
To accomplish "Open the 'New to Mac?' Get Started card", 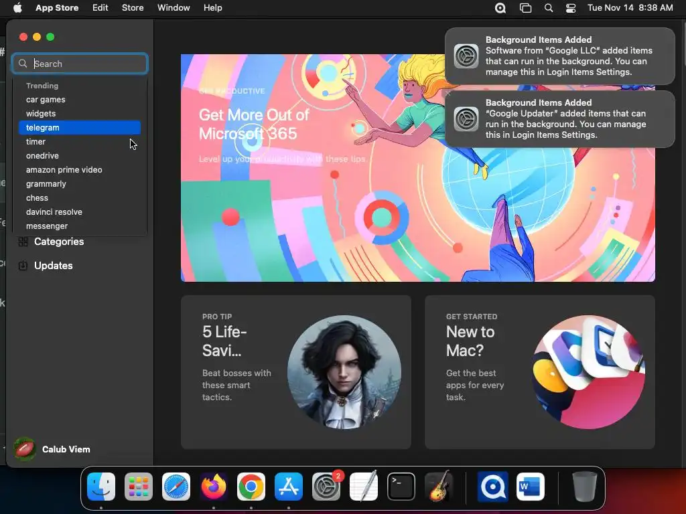I will (540, 372).
